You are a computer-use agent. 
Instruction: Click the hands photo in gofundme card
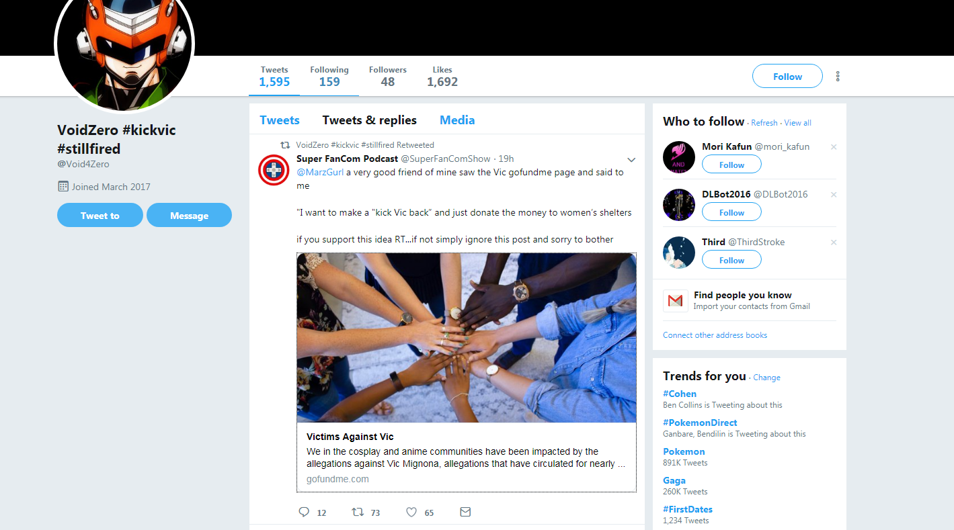coord(467,338)
